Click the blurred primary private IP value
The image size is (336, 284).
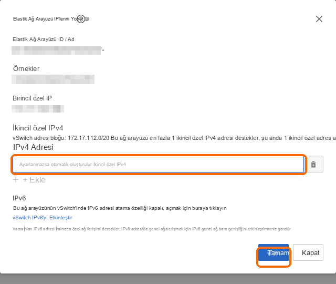(38, 109)
